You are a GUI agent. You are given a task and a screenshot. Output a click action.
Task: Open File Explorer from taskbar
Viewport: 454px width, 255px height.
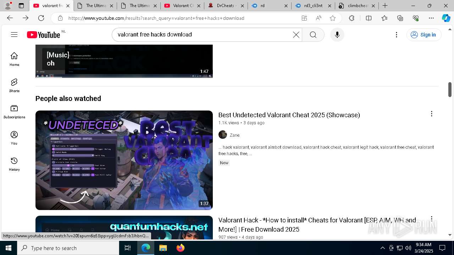(163, 248)
